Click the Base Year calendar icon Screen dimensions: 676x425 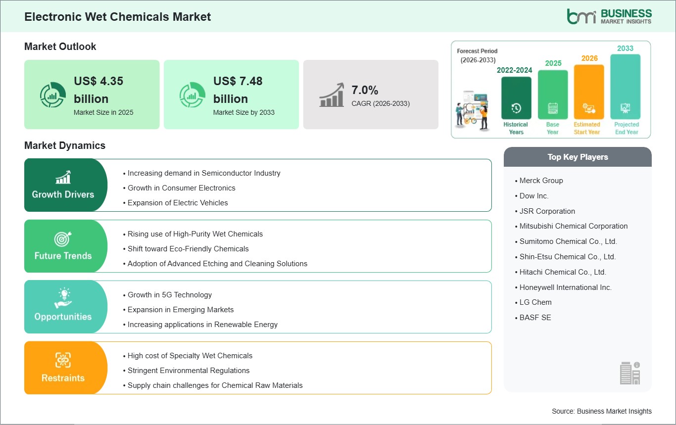pos(552,108)
